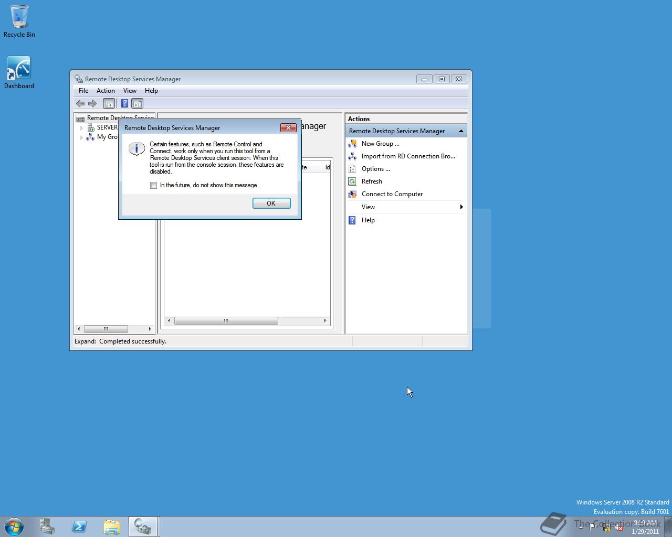Image resolution: width=672 pixels, height=537 pixels.
Task: Open the View submenu in Actions pane
Action: pos(406,207)
